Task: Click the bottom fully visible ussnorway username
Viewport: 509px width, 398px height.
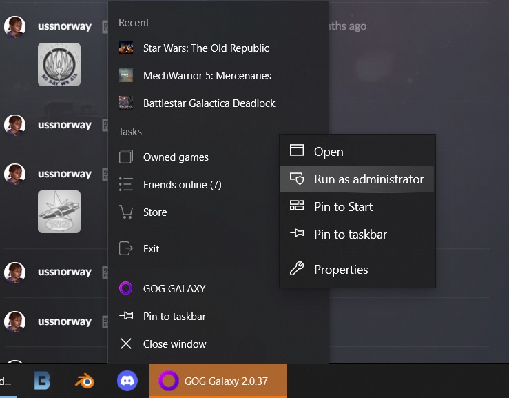Action: (x=65, y=321)
